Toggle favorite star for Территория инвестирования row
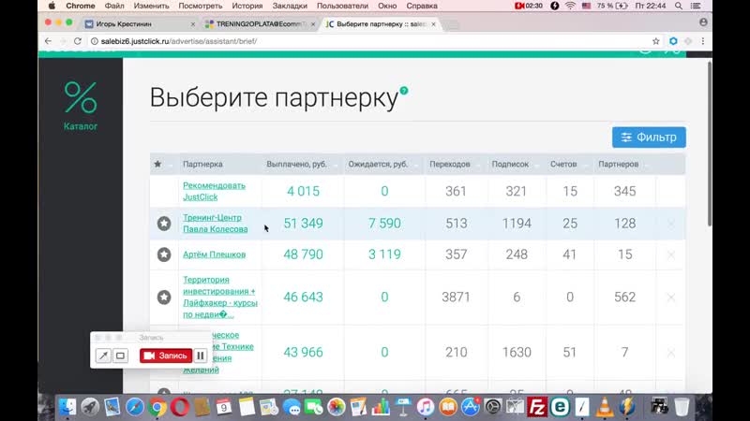750x421 pixels. point(164,297)
